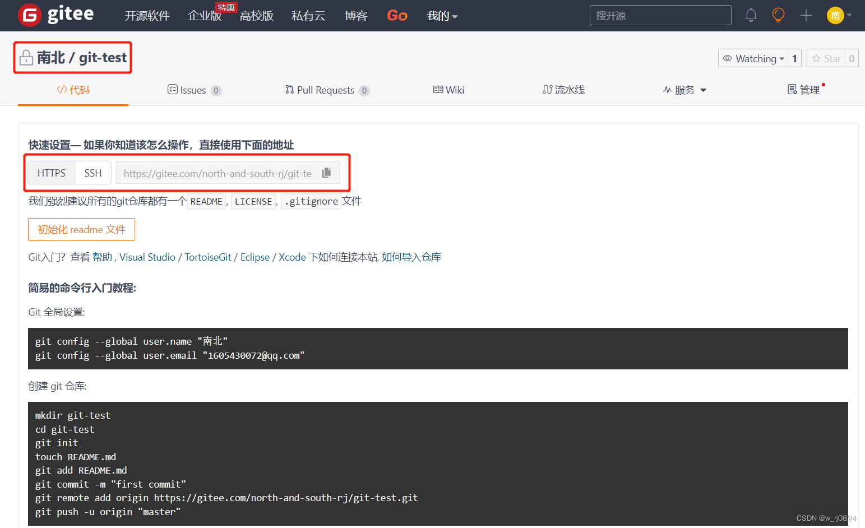Click the git push -u origin command line
865x528 pixels.
[108, 512]
